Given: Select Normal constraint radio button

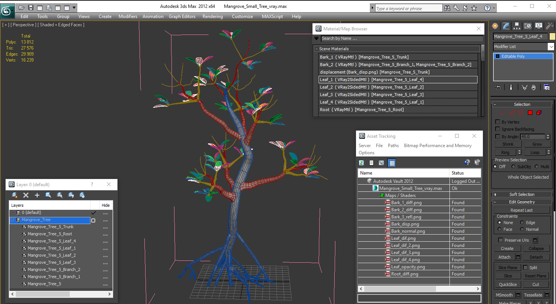Looking at the screenshot, I should (x=522, y=229).
